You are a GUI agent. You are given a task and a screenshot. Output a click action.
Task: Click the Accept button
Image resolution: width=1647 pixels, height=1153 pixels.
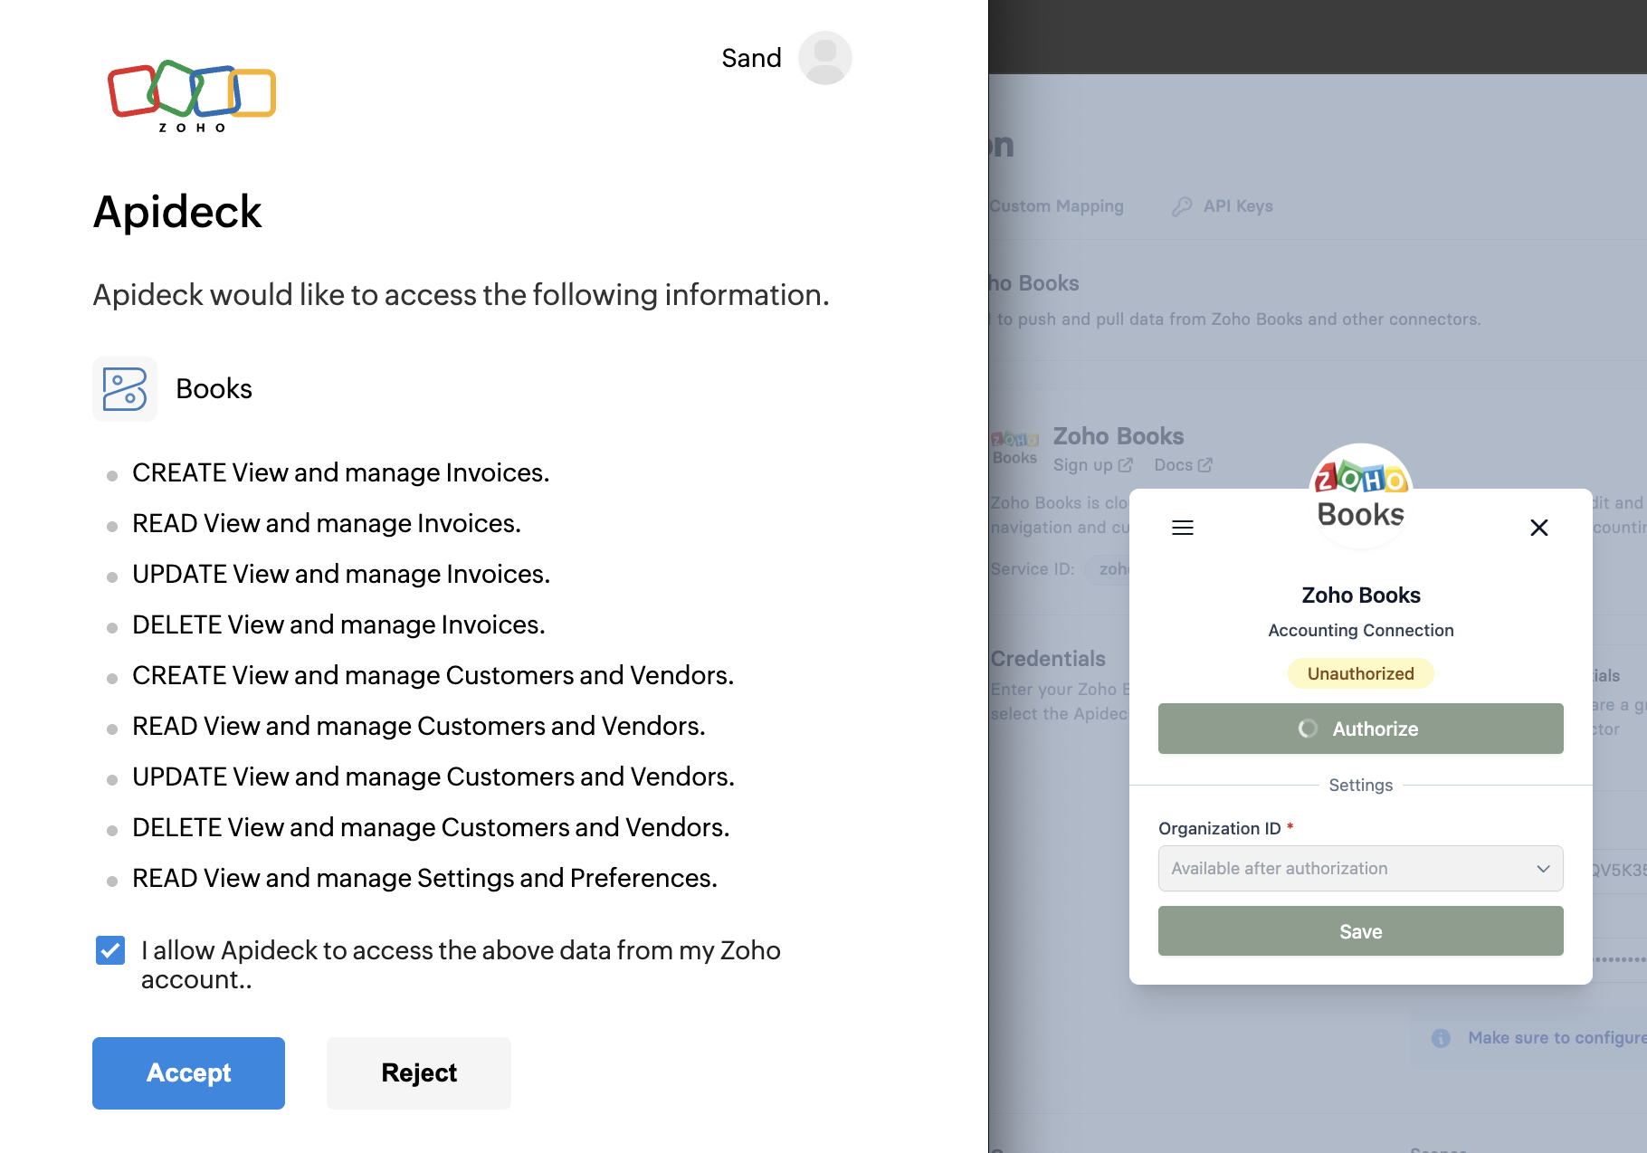pos(187,1072)
